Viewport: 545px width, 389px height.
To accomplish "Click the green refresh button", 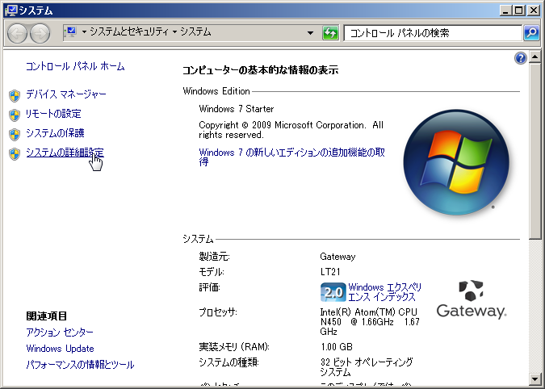I will click(330, 33).
